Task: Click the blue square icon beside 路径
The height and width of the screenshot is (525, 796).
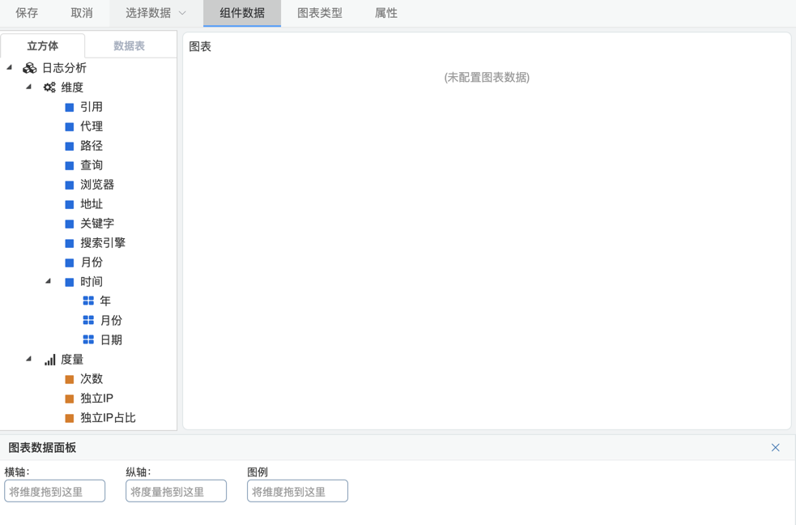Action: pyautogui.click(x=70, y=146)
